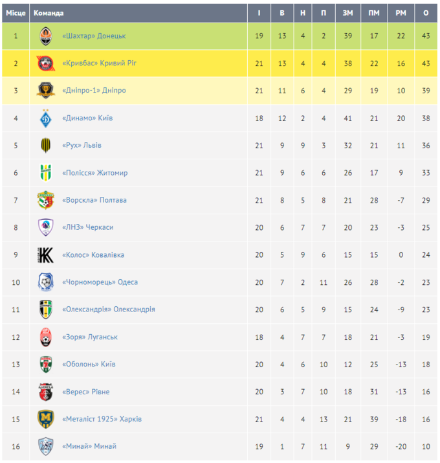Click the Dnipro-1 club emblem
The image size is (440, 463).
pos(45,91)
